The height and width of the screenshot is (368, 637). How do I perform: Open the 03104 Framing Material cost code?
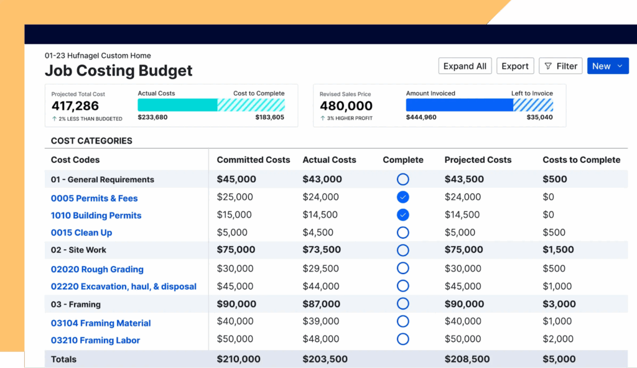coord(101,323)
